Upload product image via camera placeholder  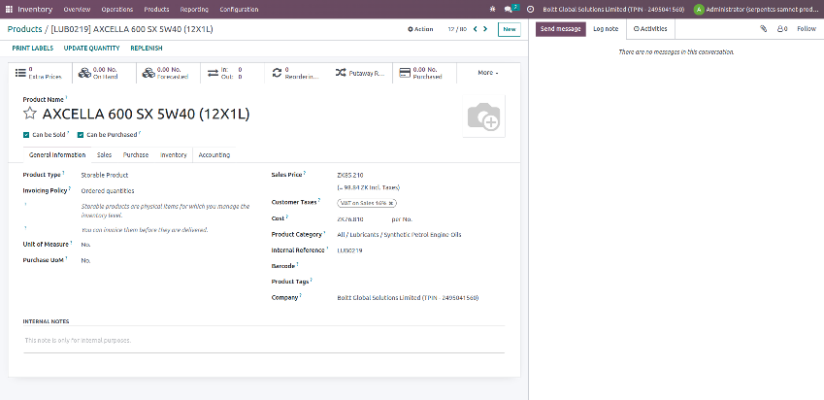click(483, 117)
